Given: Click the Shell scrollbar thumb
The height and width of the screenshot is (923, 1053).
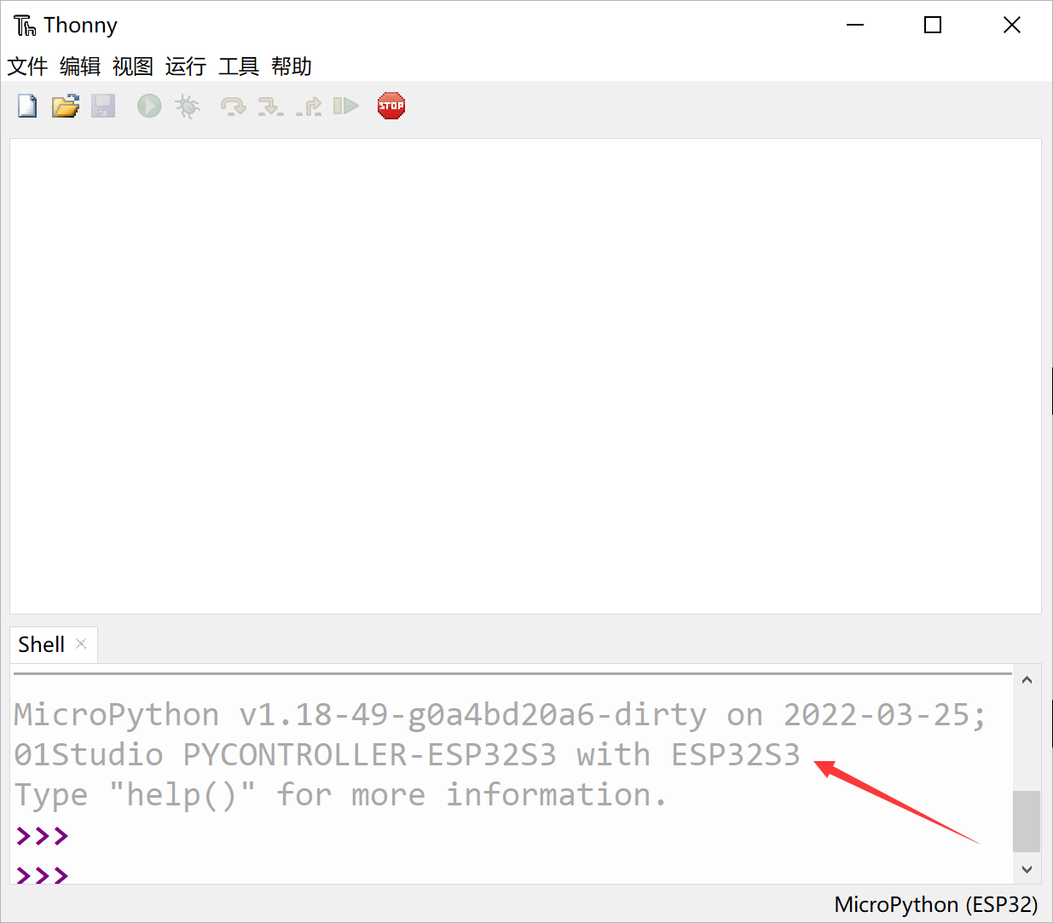Looking at the screenshot, I should pos(1027,822).
